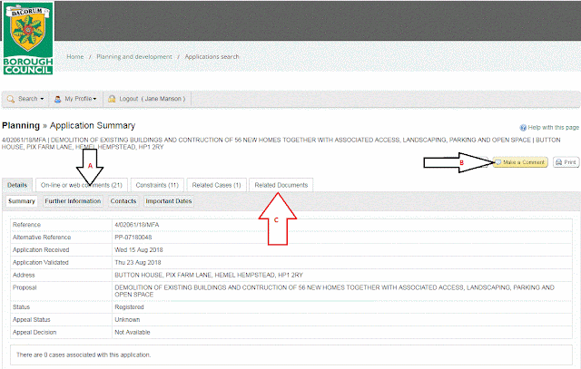
Task: Show the Further Information sub-tab
Action: point(73,201)
